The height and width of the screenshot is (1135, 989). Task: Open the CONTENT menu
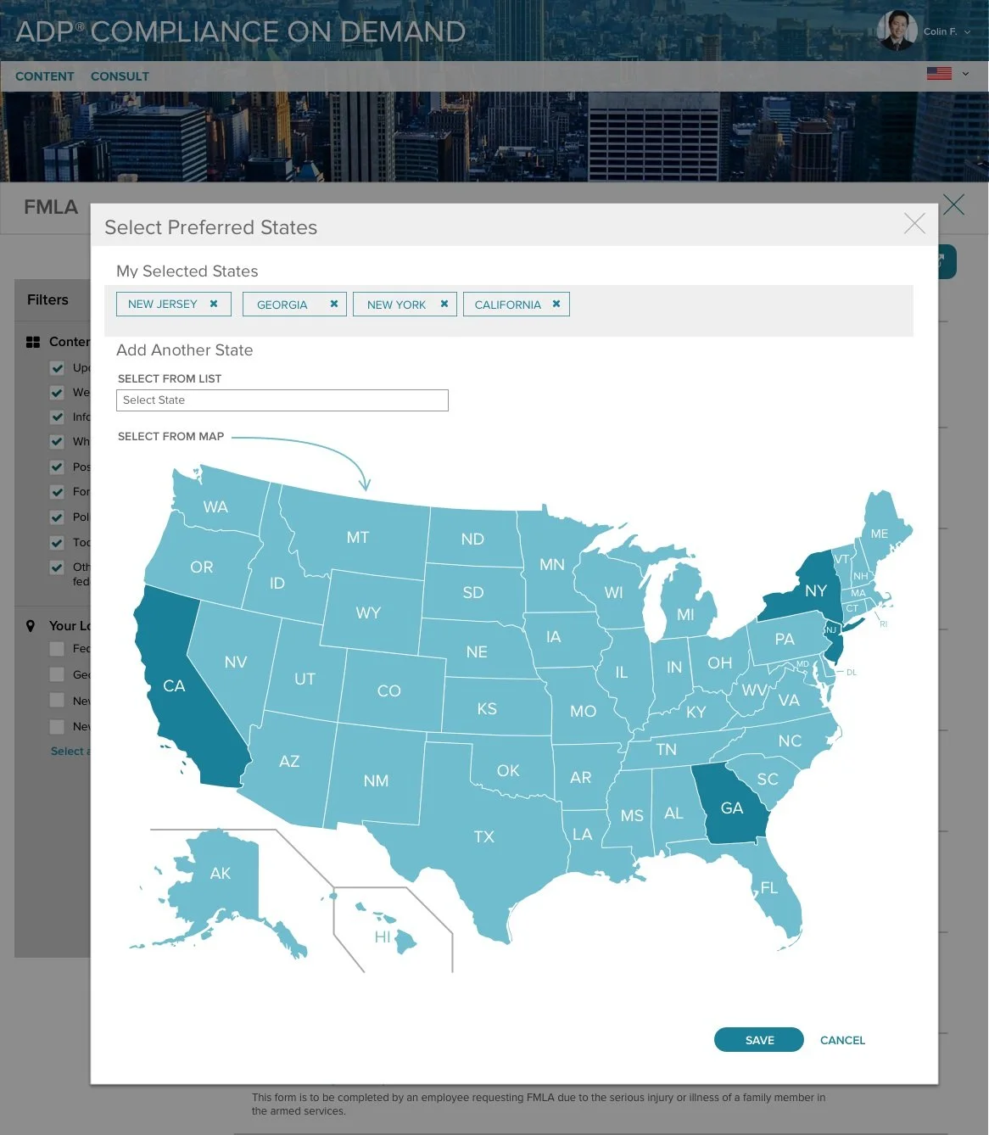45,76
